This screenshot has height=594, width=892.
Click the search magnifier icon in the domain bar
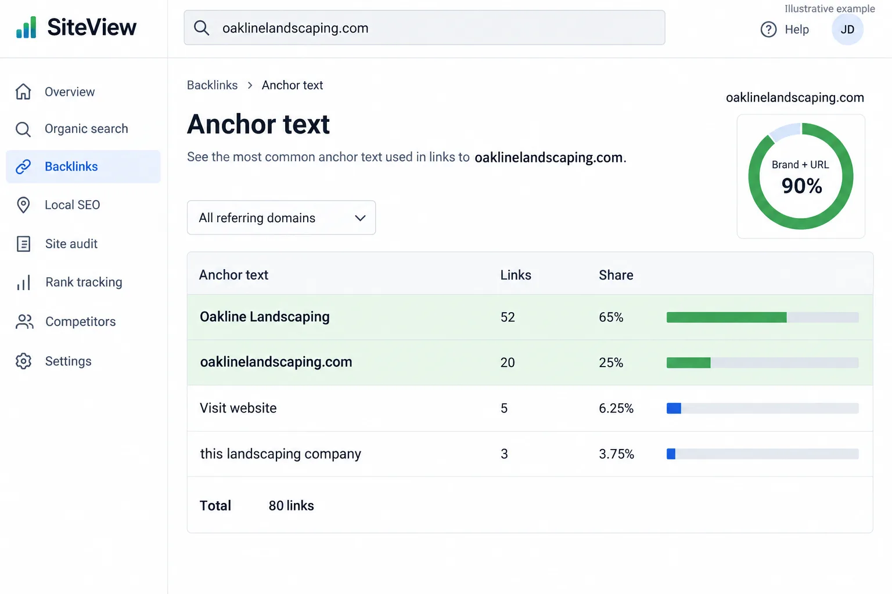click(202, 28)
